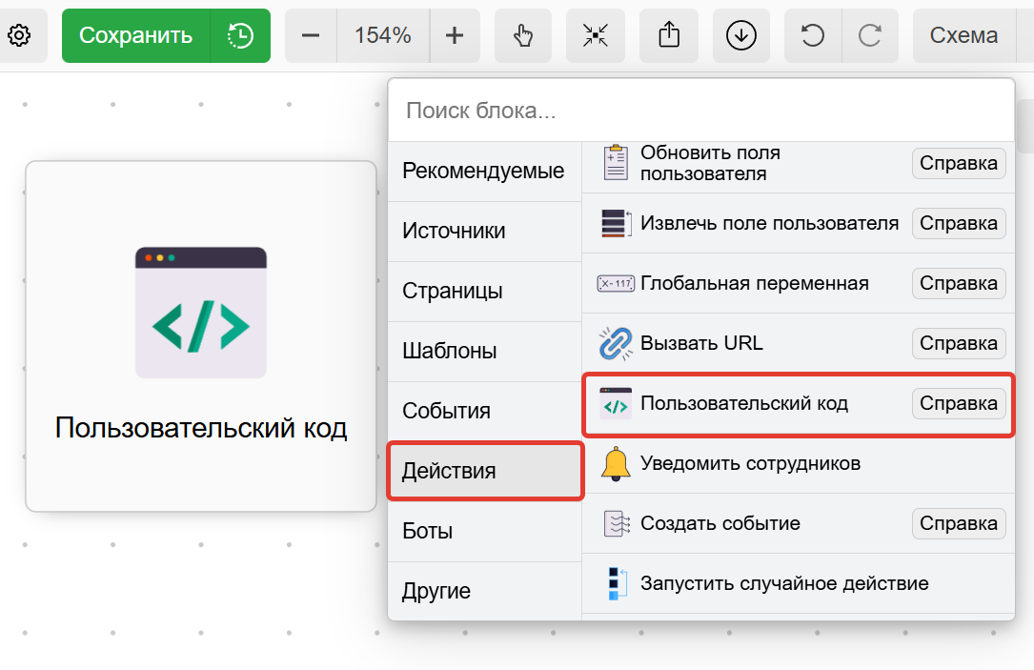Redo the last action
This screenshot has width=1034, height=670.
tap(869, 36)
